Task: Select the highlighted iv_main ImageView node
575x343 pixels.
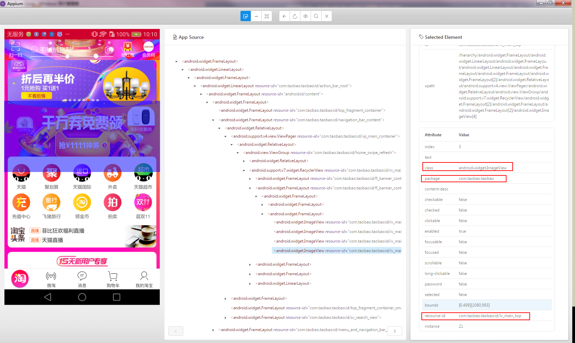Action: [x=337, y=251]
